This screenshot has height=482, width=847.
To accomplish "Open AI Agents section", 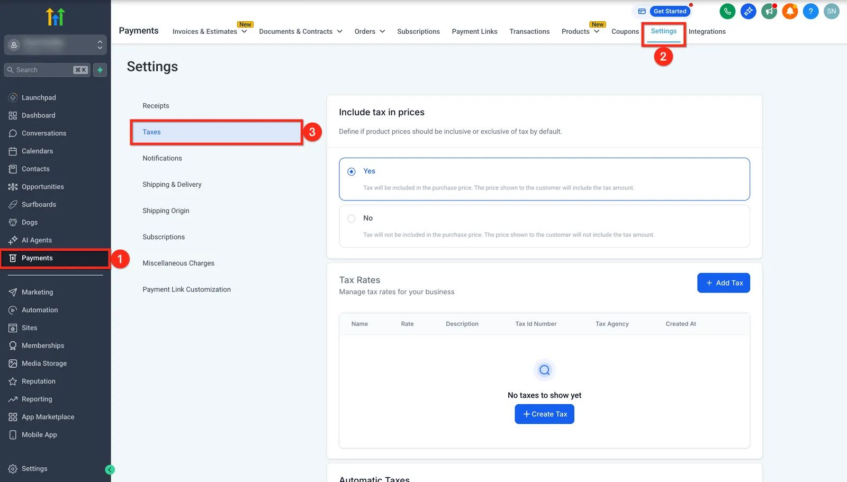I will point(37,240).
